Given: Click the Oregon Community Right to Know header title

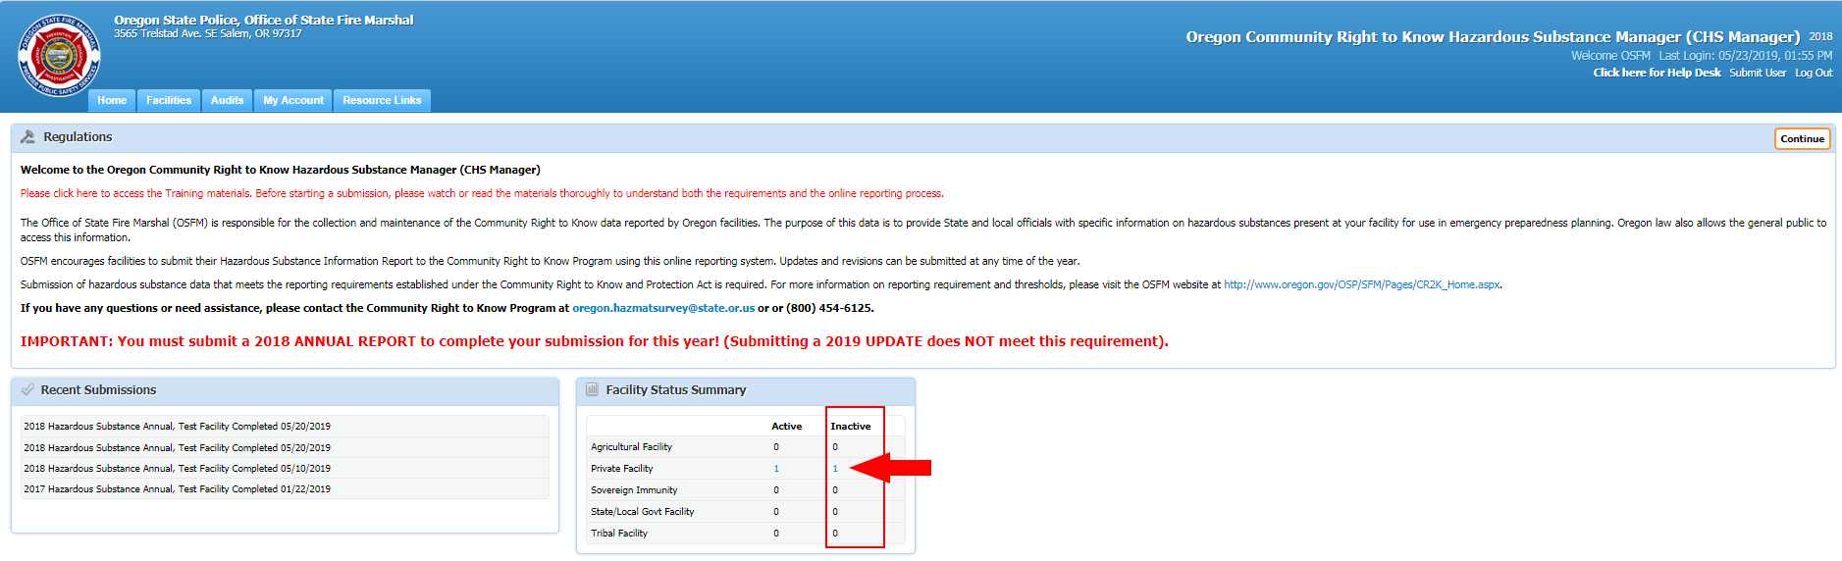Looking at the screenshot, I should click(x=1493, y=37).
